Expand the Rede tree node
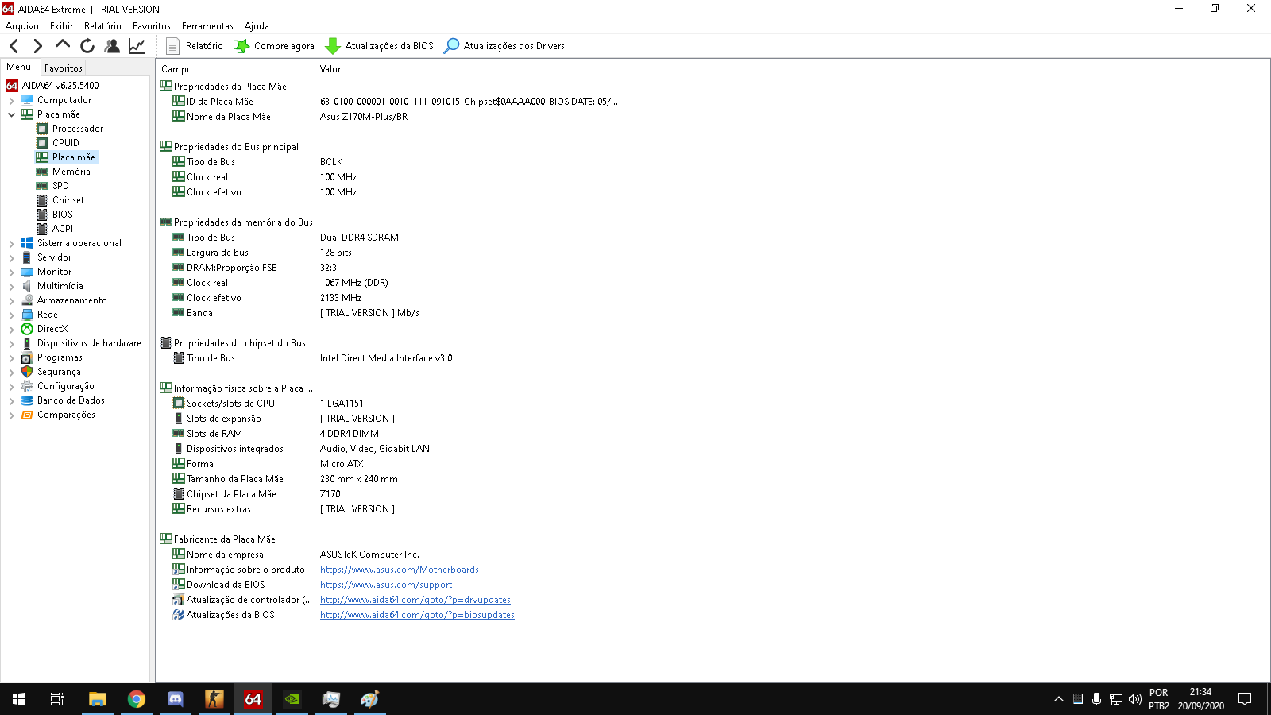 tap(11, 315)
